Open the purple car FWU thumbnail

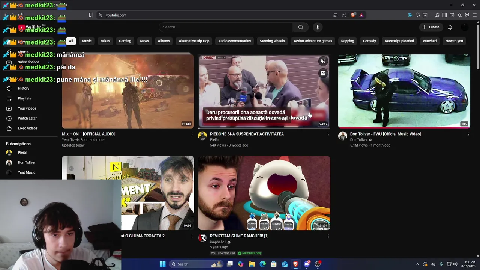coord(404,91)
